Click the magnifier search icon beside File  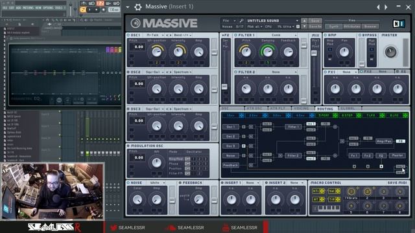tap(241, 21)
